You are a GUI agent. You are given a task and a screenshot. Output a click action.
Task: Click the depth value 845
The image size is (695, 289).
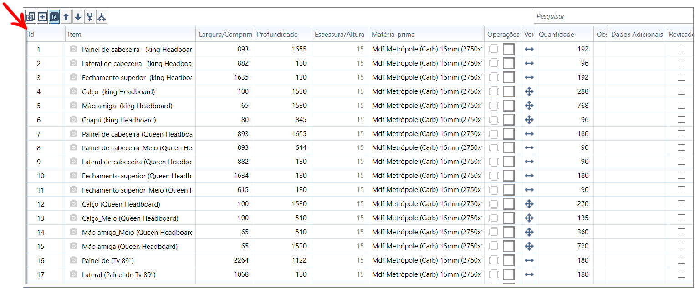tap(301, 120)
